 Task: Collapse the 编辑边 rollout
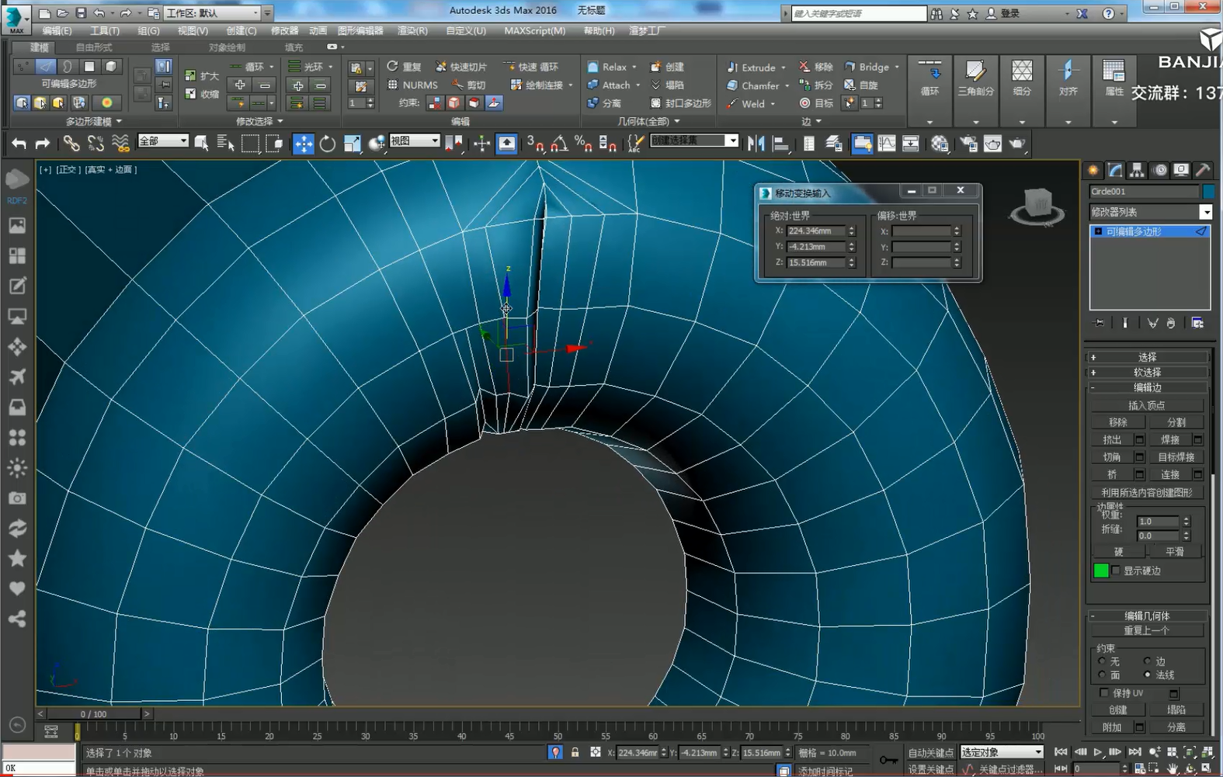(x=1148, y=387)
